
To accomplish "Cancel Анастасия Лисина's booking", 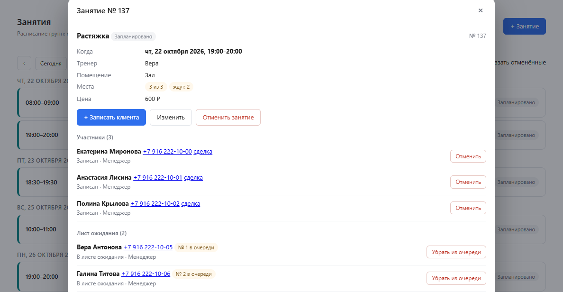I will point(468,182).
